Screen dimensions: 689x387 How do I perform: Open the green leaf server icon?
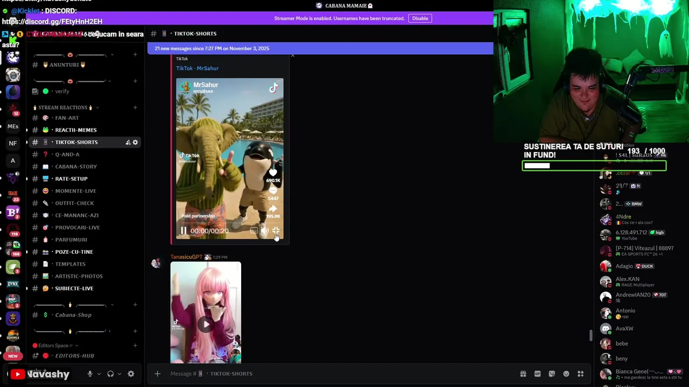[13, 267]
